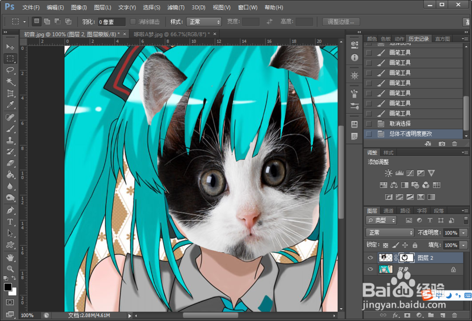This screenshot has width=472, height=321.
Task: Select the Hand tool
Action: coord(10,257)
